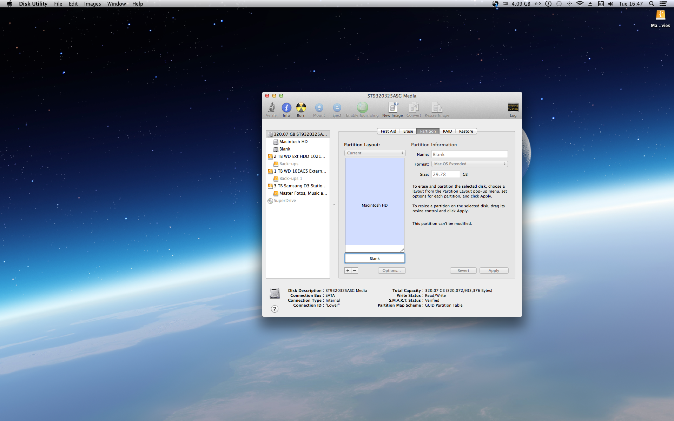Select the 320.07 GB ST9320325A disk
This screenshot has width=674, height=421.
point(298,134)
